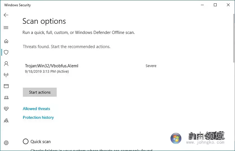This screenshot has height=151, width=235.
Task: Close the Windows Security window
Action: 228,5
